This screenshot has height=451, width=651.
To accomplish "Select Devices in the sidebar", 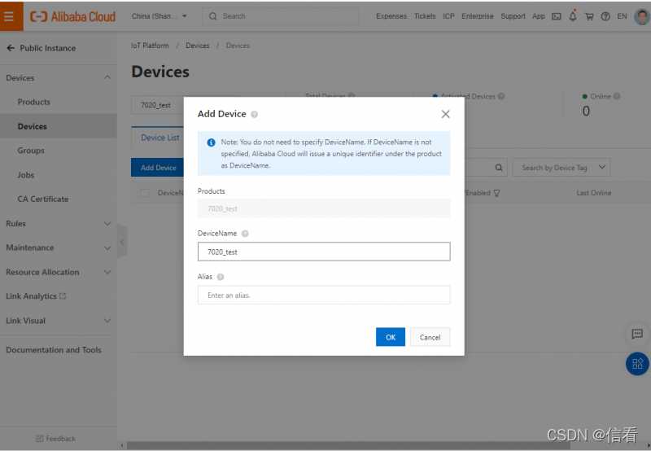I will coord(33,126).
